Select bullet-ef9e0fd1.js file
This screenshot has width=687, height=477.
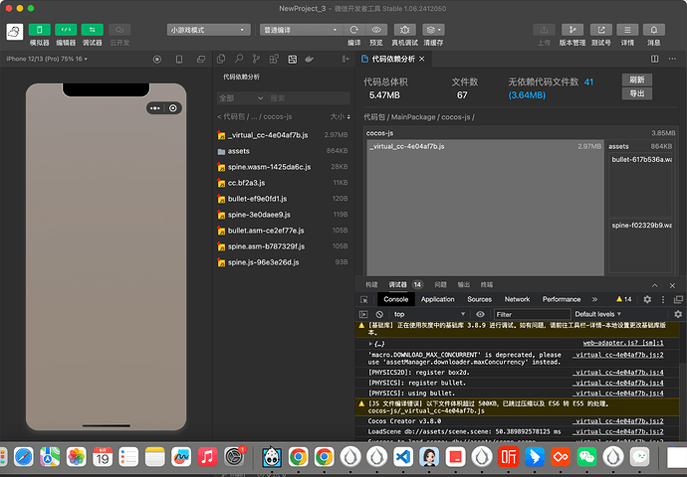tap(284, 199)
